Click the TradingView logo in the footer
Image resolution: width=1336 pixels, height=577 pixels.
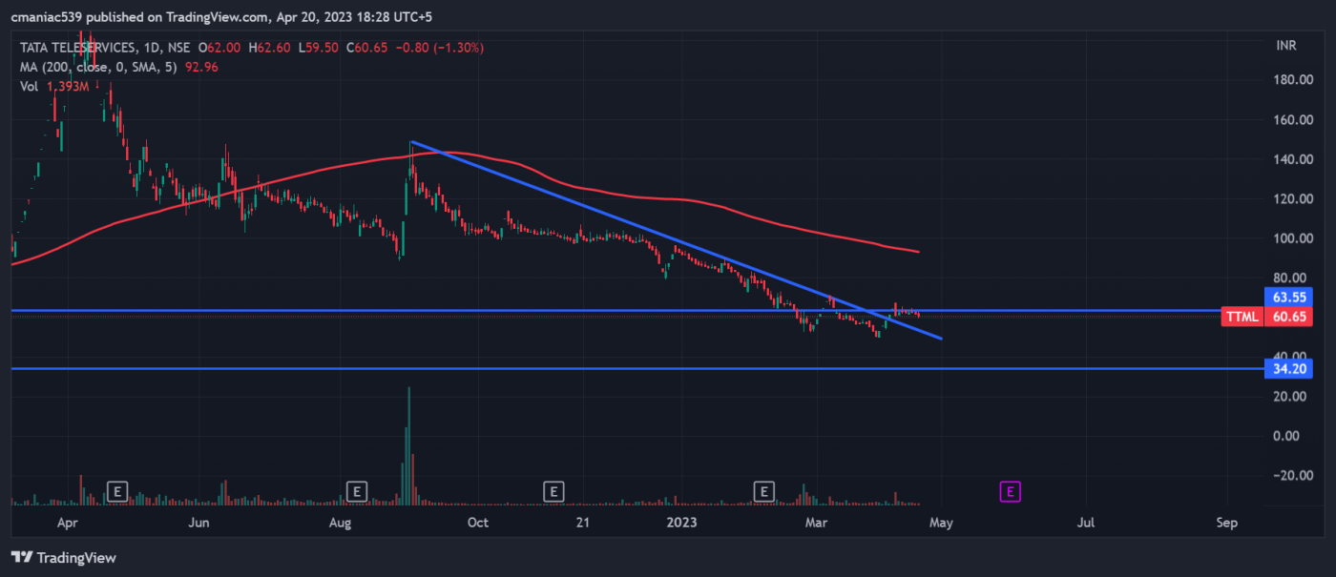(63, 558)
